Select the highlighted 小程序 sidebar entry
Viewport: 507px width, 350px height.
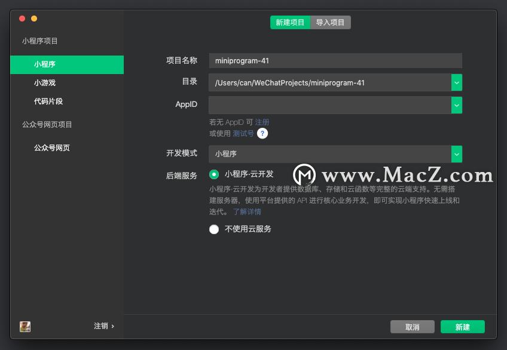pos(44,65)
